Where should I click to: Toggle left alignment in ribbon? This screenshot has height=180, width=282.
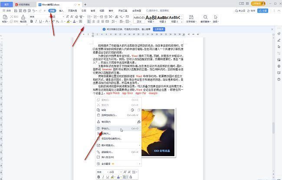tap(89, 21)
